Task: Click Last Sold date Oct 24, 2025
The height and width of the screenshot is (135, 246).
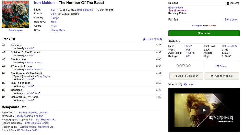Action: [x=229, y=46]
